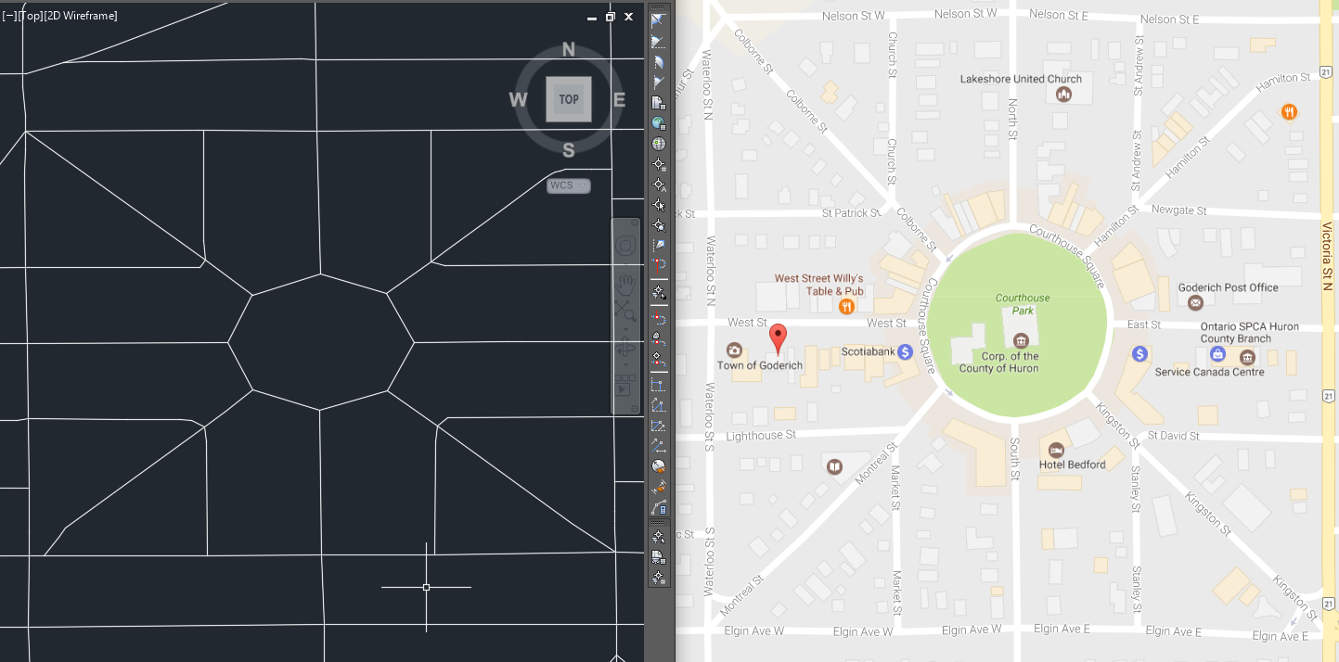Open the WCS coordinate system dropdown
Screen dimensions: 1339x662
click(569, 185)
